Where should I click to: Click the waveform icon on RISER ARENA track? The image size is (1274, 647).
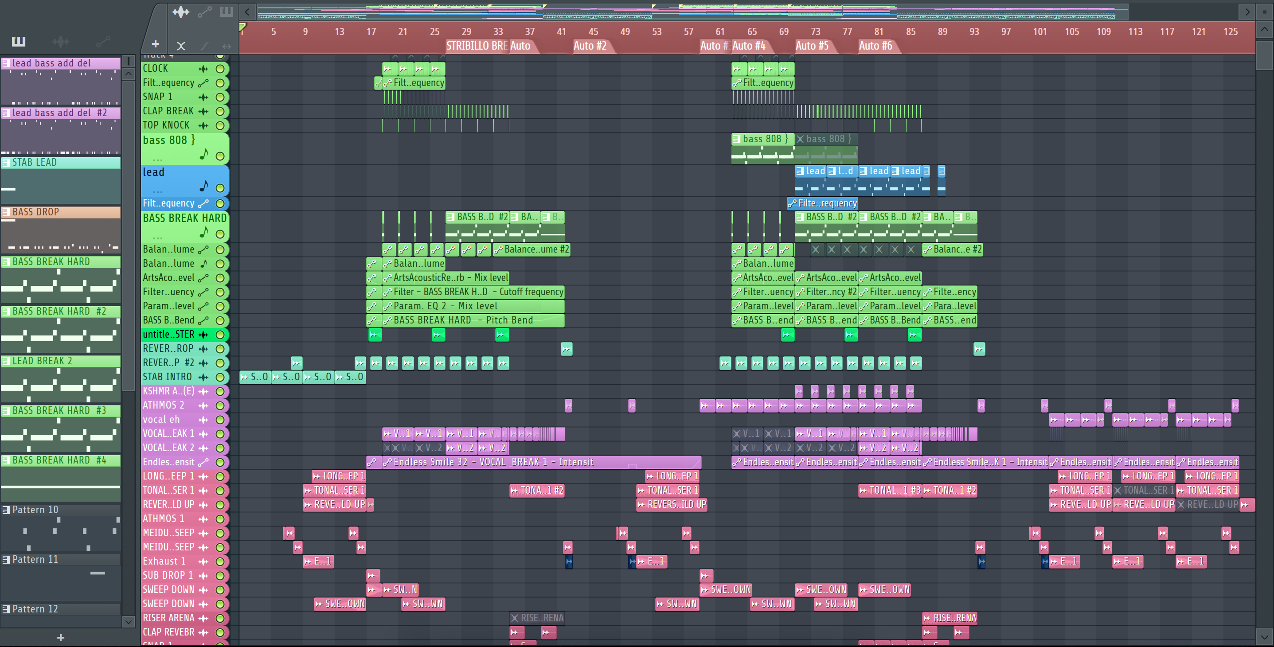pos(203,618)
